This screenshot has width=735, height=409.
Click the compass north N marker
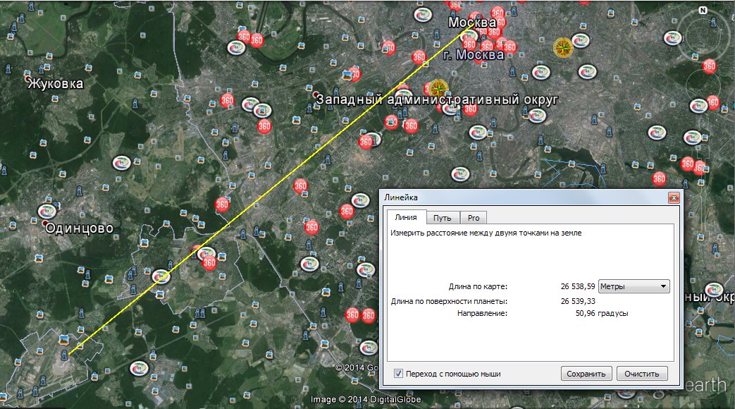tap(703, 11)
